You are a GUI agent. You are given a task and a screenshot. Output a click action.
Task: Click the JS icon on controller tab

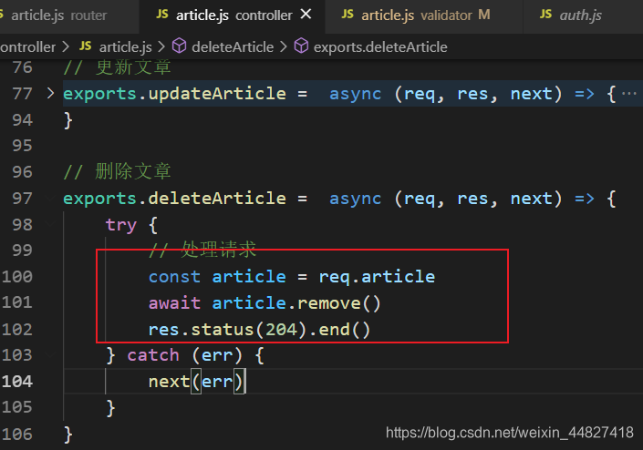pyautogui.click(x=162, y=15)
